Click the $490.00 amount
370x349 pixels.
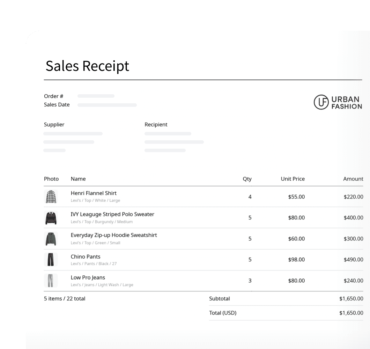353,260
